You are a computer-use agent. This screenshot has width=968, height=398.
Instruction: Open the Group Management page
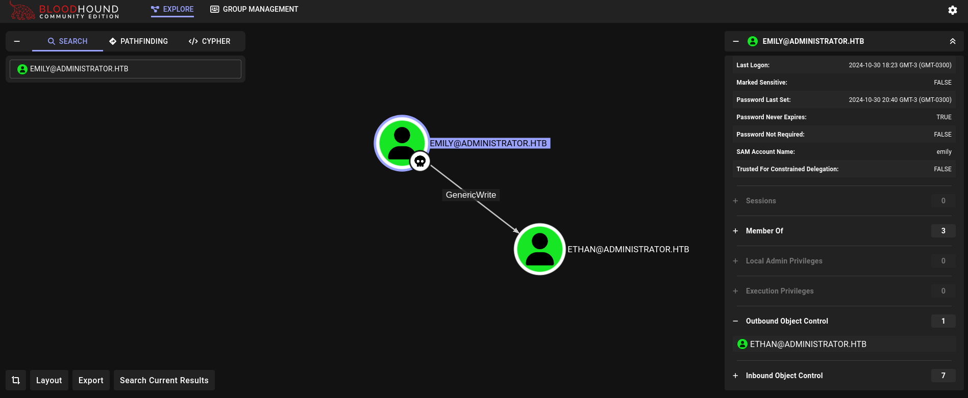coord(254,9)
